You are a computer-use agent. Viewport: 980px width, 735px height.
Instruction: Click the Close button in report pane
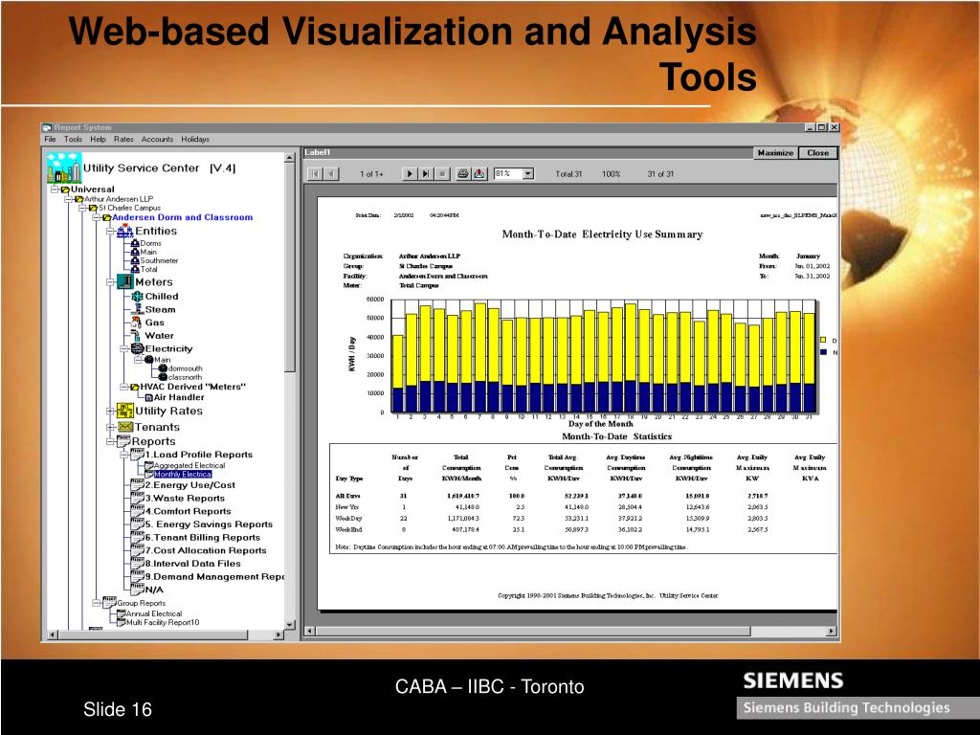click(x=817, y=153)
